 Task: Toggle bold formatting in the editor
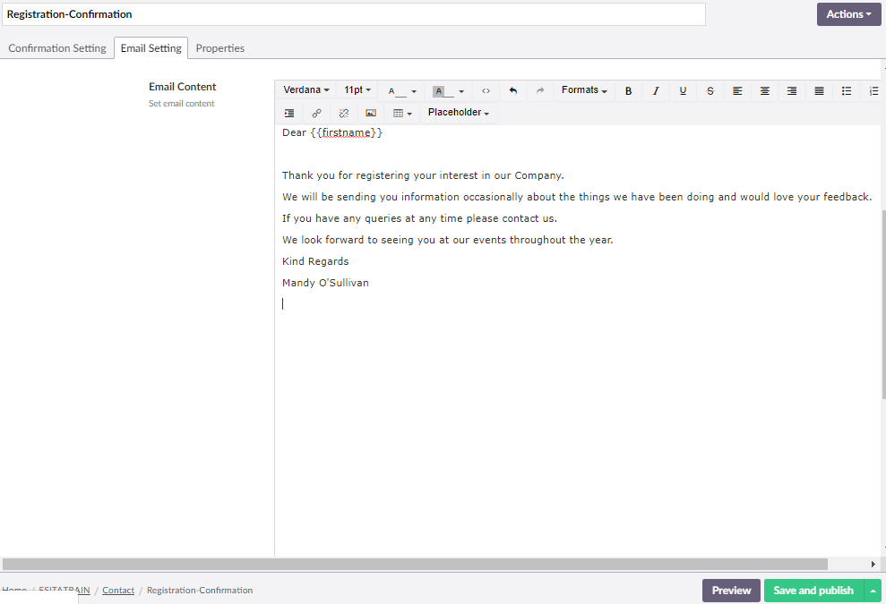click(628, 91)
